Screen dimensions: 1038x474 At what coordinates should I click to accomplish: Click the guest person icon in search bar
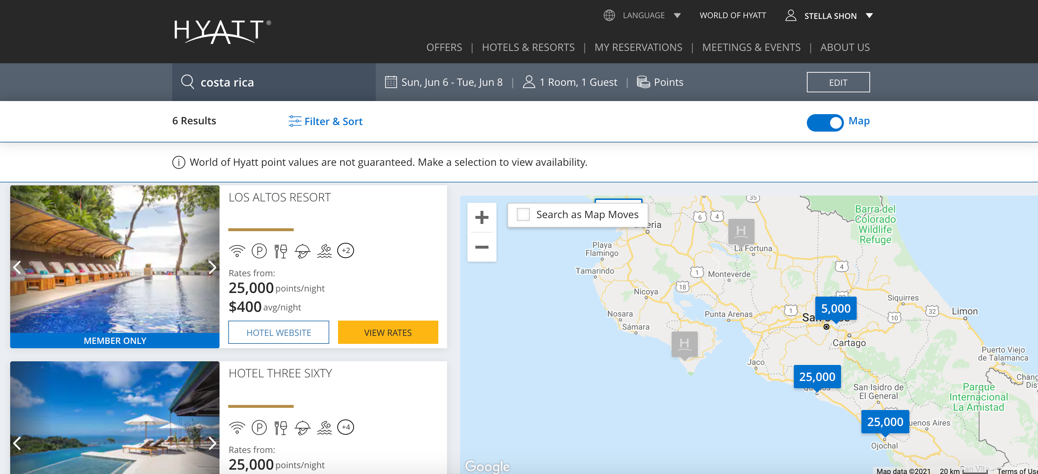point(529,82)
